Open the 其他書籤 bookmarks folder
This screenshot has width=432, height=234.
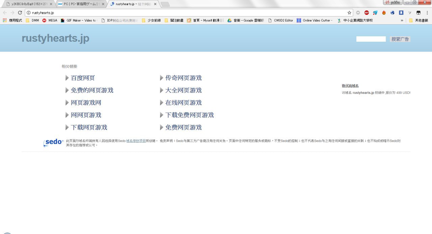coord(418,21)
